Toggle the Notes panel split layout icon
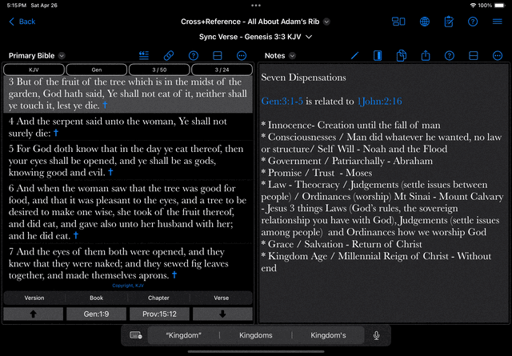512x356 pixels. pyautogui.click(x=474, y=55)
